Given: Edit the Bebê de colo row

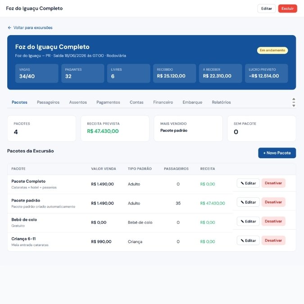Looking at the screenshot, I should [248, 222].
